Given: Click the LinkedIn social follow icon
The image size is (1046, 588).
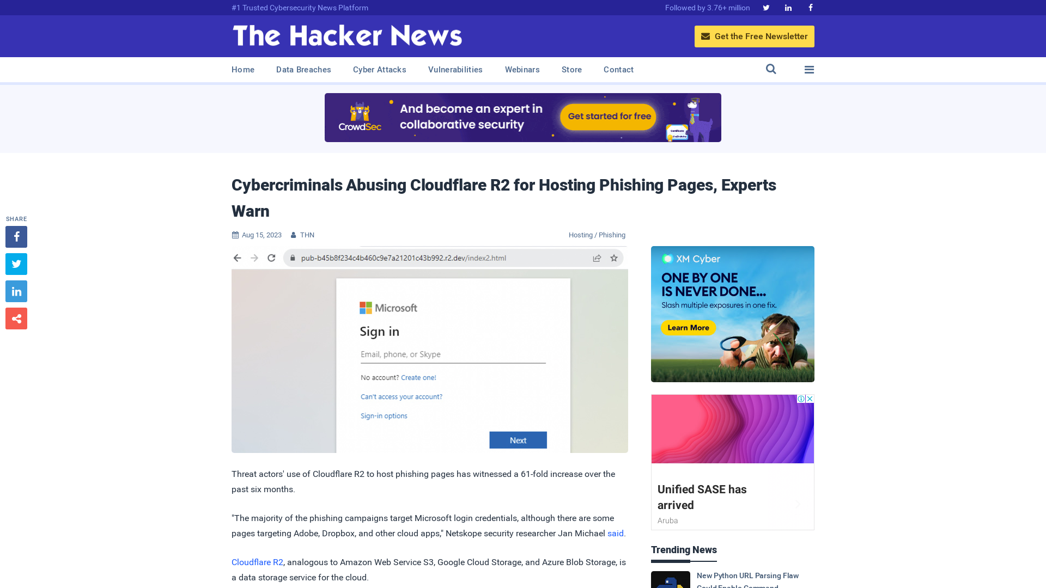Looking at the screenshot, I should tap(787, 8).
